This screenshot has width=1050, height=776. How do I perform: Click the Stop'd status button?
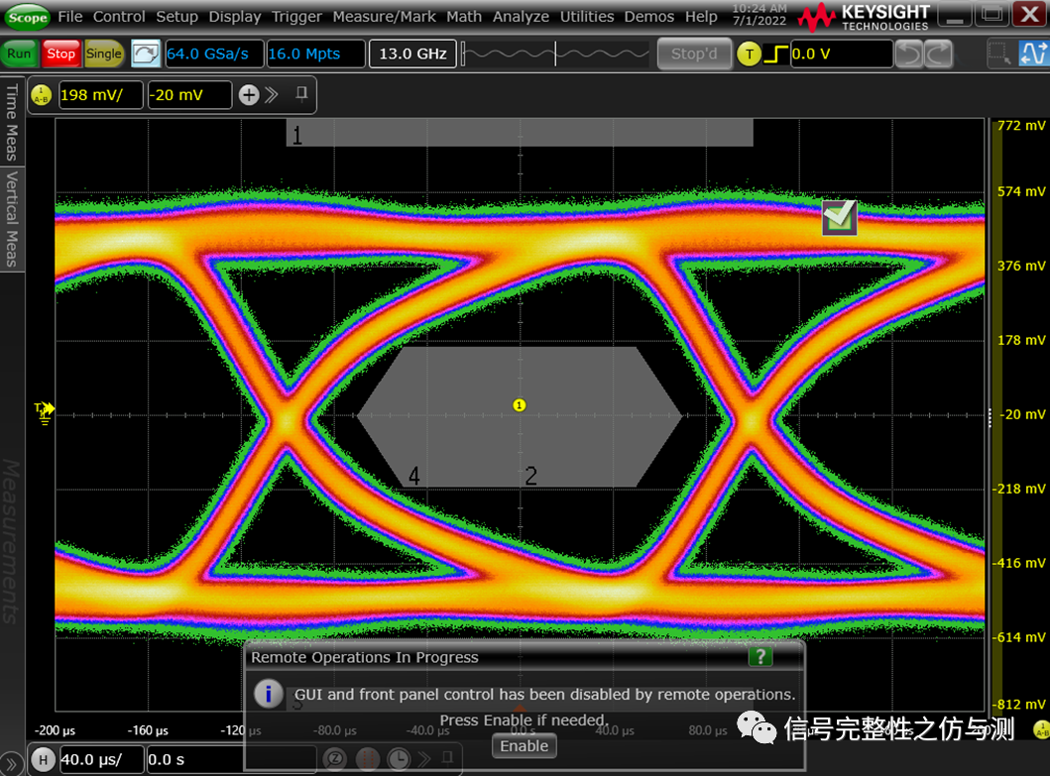pyautogui.click(x=693, y=54)
